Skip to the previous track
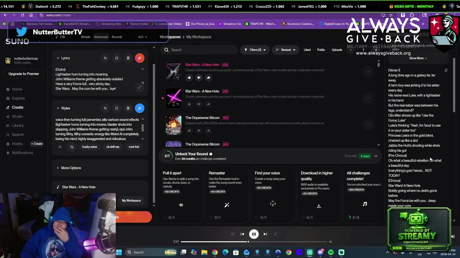Image resolution: width=460 pixels, height=258 pixels. pyautogui.click(x=242, y=234)
